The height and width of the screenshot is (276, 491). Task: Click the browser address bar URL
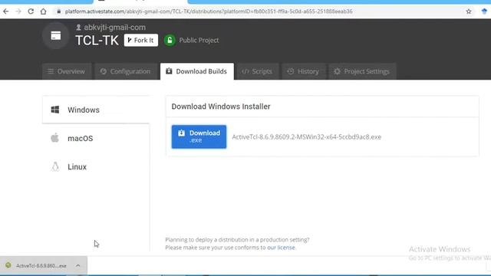click(x=209, y=11)
